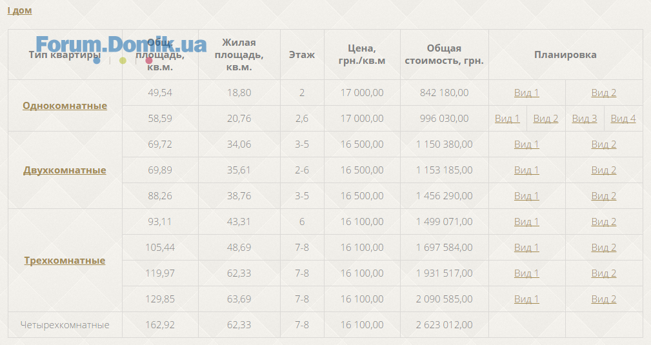Show Вид 1 layout in the 119,97 row

coord(526,273)
